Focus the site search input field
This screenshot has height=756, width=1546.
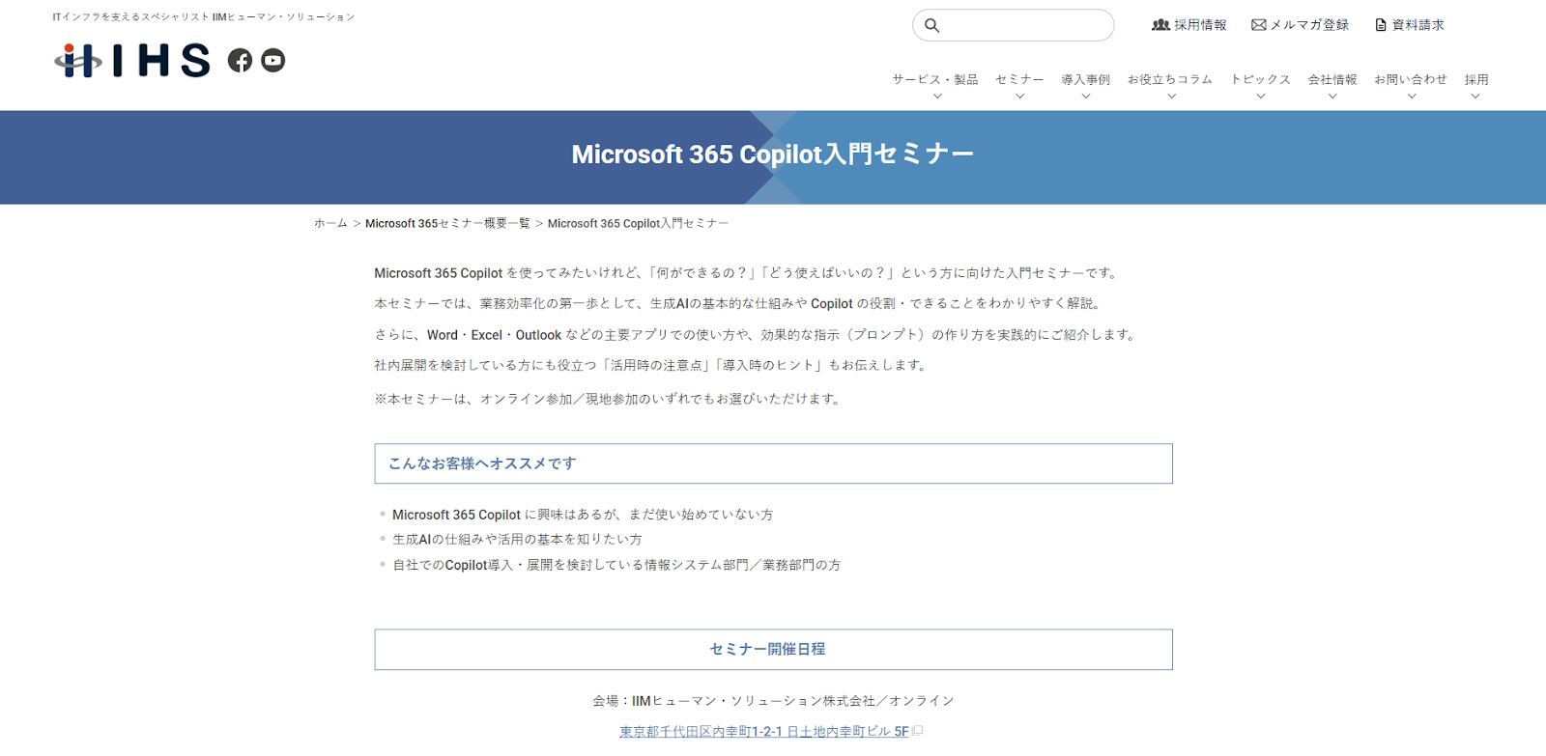point(1013,25)
